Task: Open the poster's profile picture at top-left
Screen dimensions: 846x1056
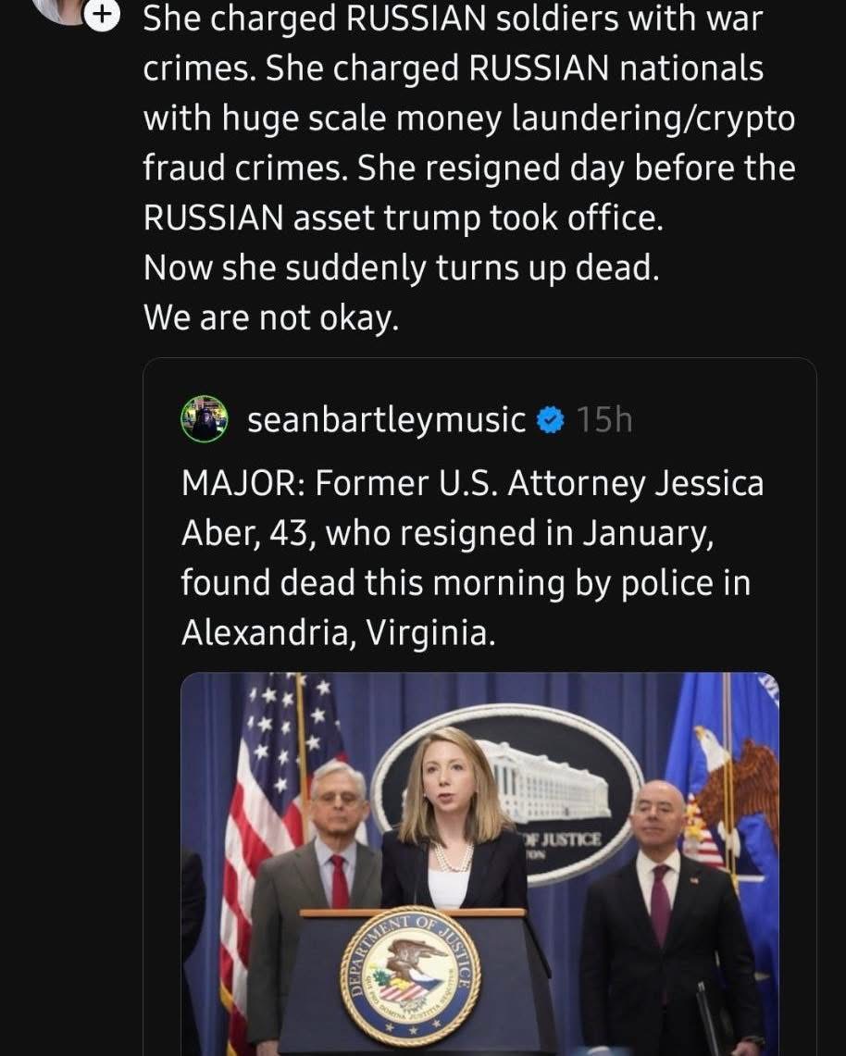Action: coord(67,7)
